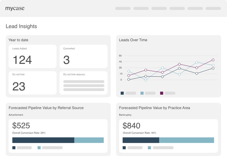Open the Do not hire reasons card
Image resolution: width=227 pixels, height=162 pixels.
tap(83, 83)
